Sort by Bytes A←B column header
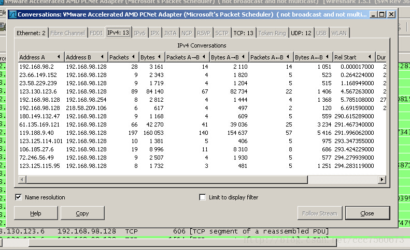The image size is (410, 250). (313, 57)
